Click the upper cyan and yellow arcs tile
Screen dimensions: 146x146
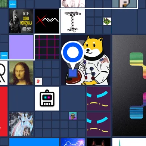coord(99,99)
